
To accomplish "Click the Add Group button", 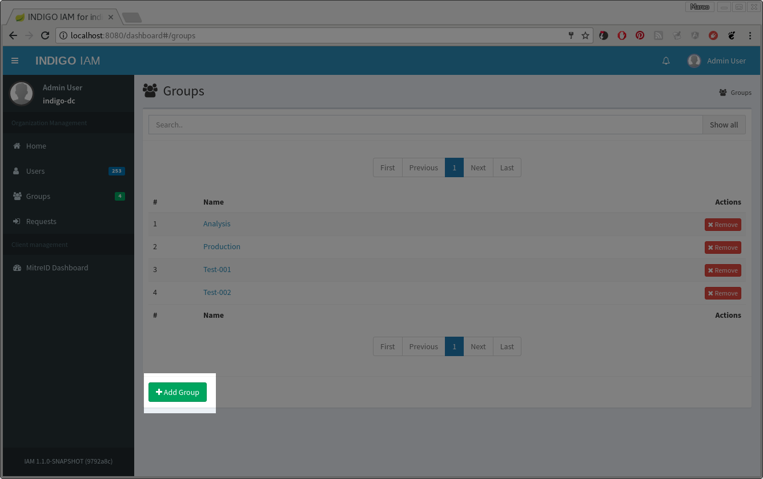I will point(178,392).
